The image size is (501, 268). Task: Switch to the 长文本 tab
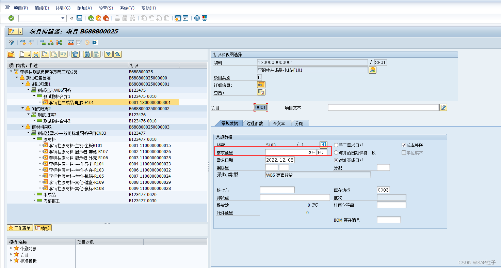pos(279,123)
